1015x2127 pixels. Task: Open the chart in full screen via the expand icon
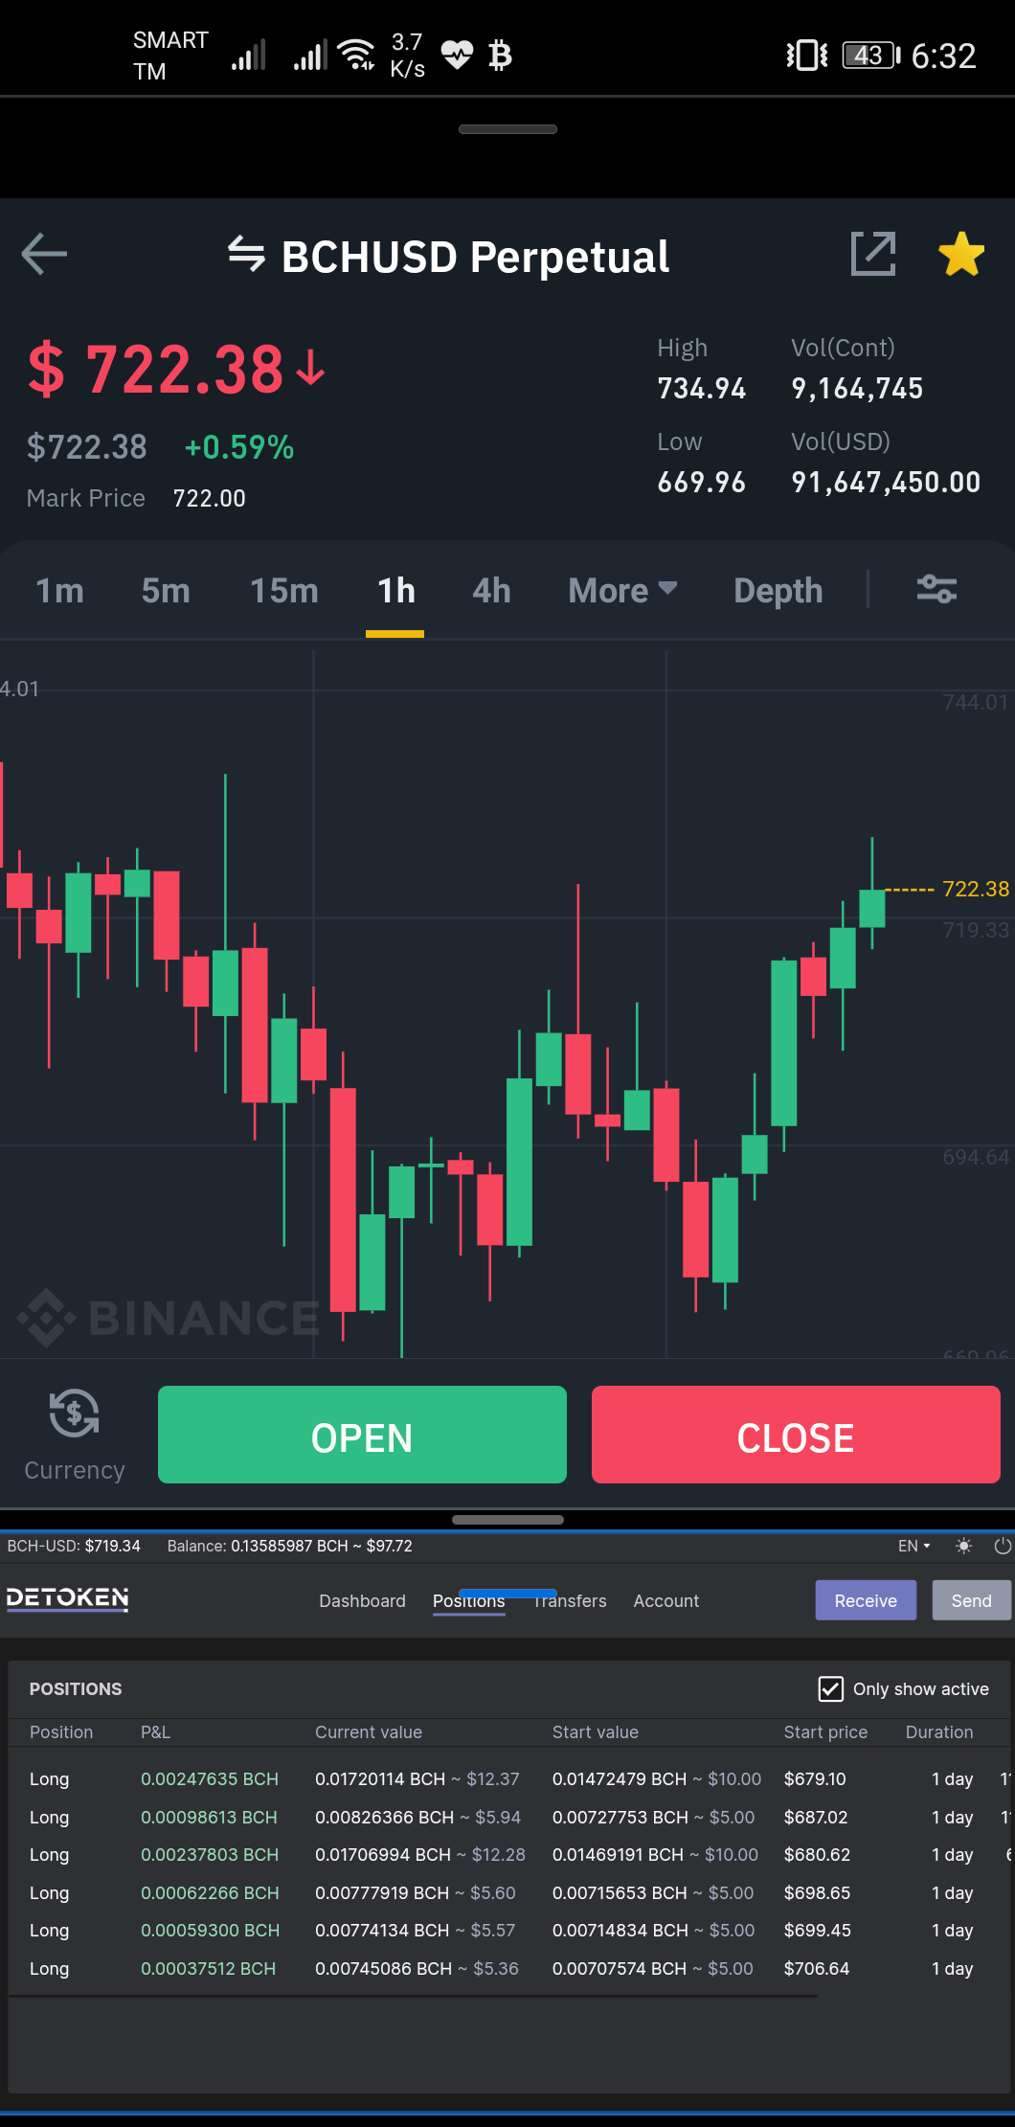pyautogui.click(x=873, y=254)
